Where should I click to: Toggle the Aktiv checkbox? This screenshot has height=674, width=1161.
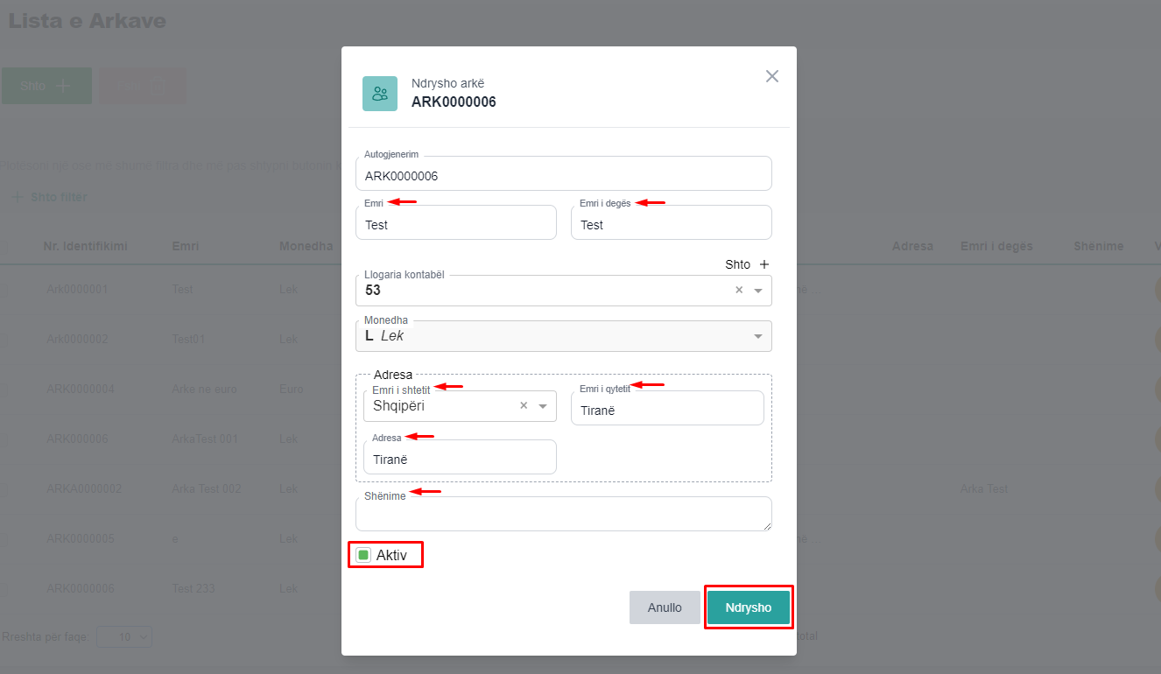pos(363,555)
